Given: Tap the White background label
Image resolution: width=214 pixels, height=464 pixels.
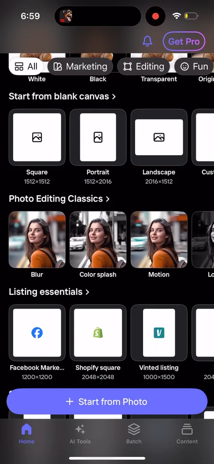Looking at the screenshot, I should [x=37, y=79].
